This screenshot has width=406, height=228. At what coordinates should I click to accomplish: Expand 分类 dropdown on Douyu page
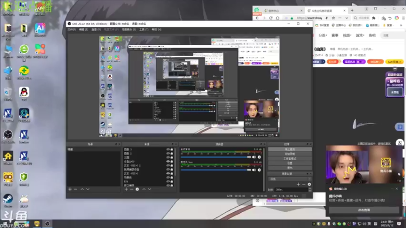(323, 35)
